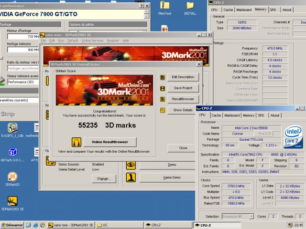Switch to Memory tab in front CPU-Z
The width and height of the screenshot is (306, 229).
pos(249,115)
